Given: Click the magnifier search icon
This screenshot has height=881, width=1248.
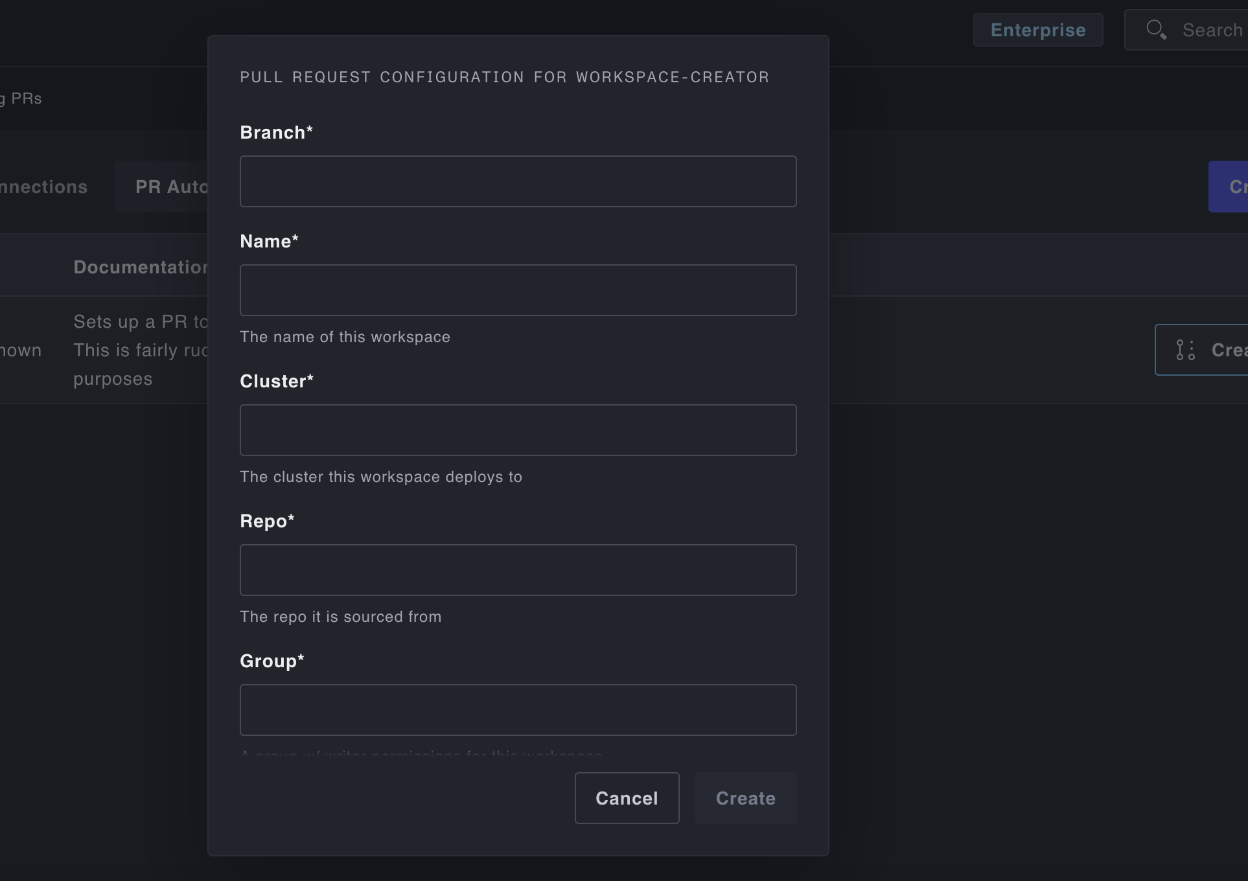Looking at the screenshot, I should 1156,30.
